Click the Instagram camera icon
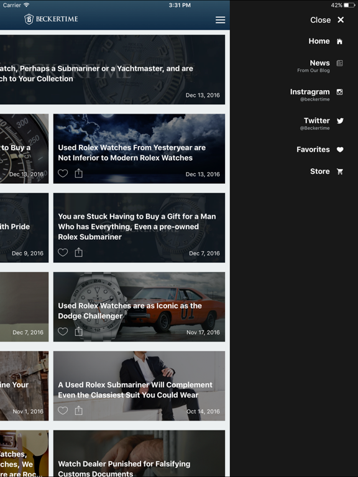 339,92
